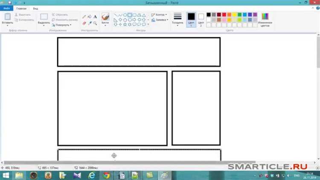The height and width of the screenshot is (180, 320).
Task: Switch to the View ribbon tab
Action: (35, 9)
